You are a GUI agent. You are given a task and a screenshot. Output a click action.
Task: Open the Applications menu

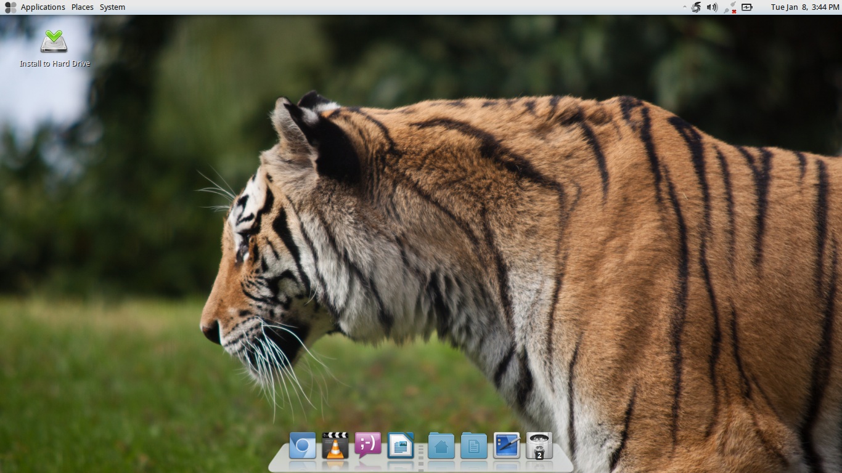click(43, 7)
